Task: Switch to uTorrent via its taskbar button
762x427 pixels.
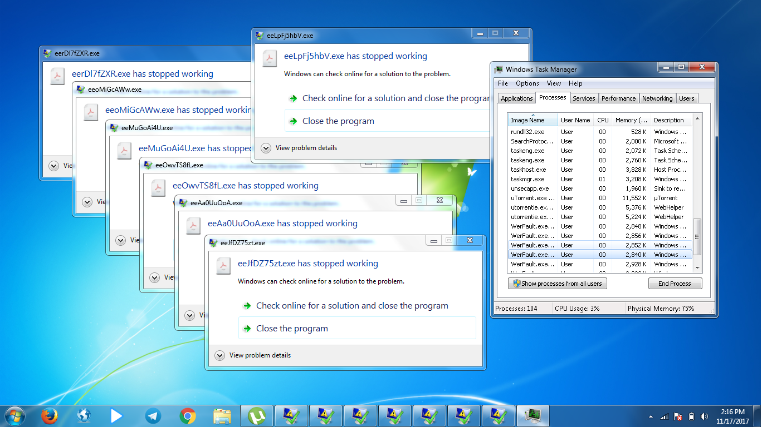Action: tap(257, 416)
